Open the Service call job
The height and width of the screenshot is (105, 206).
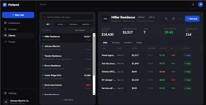tap(151, 88)
